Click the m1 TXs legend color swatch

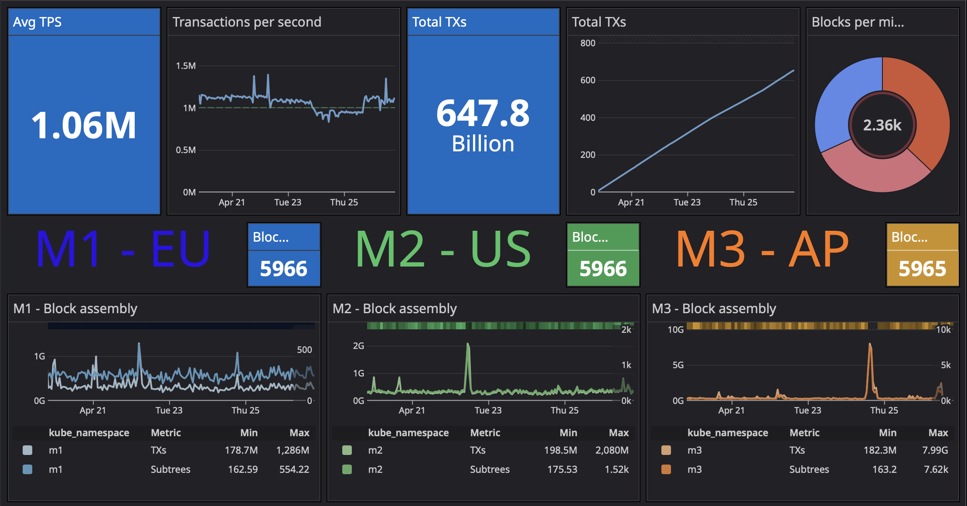coord(27,450)
